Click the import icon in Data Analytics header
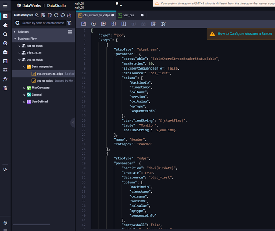The height and width of the screenshot is (231, 275). point(69,15)
